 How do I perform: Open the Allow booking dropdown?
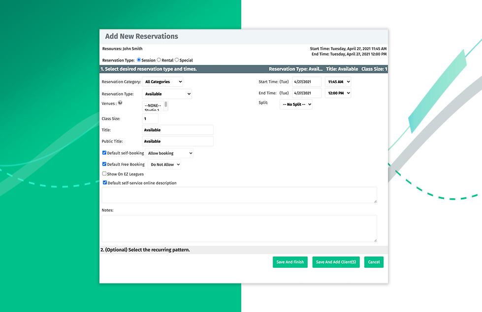tap(169, 153)
